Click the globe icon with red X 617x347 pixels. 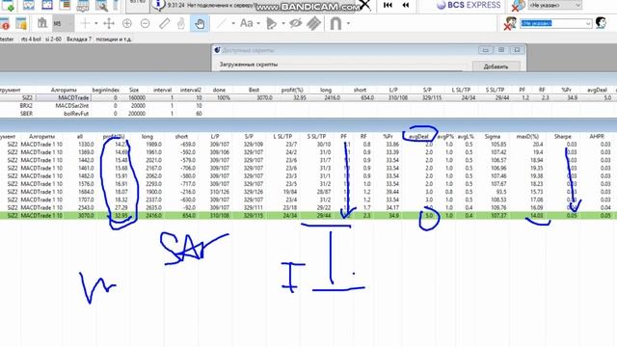518,5
